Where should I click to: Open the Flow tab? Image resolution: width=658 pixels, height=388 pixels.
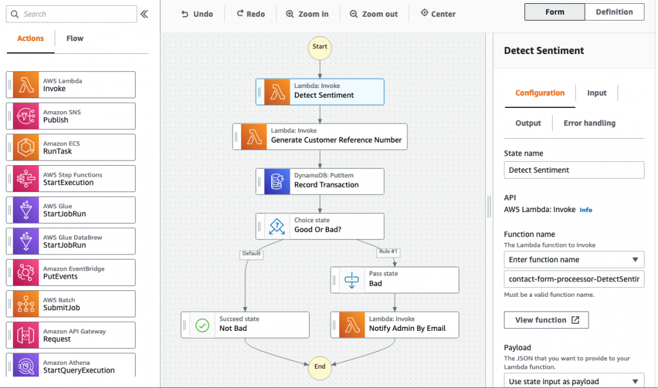coord(75,39)
